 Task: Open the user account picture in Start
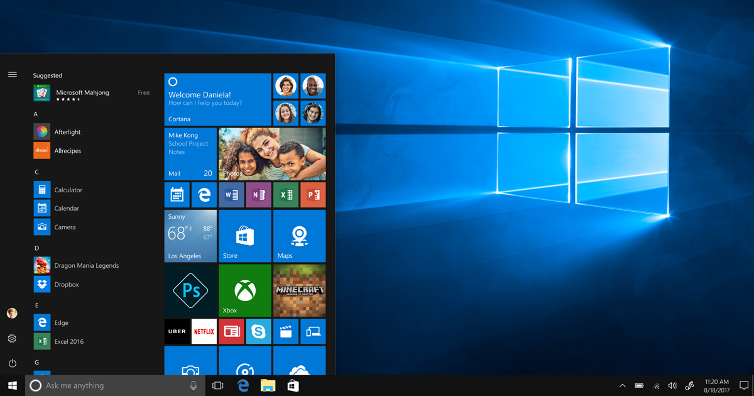(x=12, y=313)
